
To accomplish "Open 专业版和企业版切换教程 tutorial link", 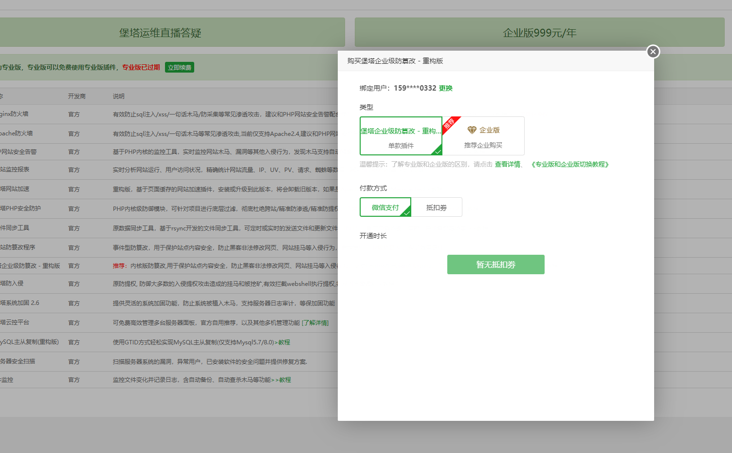I will pos(570,164).
